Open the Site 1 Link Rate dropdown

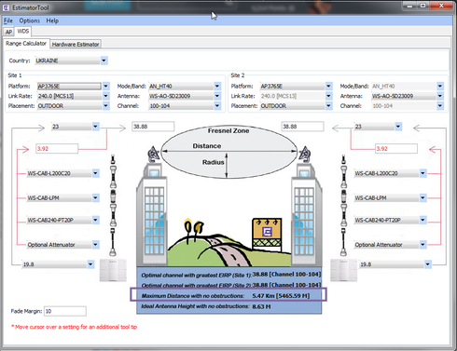coord(106,96)
